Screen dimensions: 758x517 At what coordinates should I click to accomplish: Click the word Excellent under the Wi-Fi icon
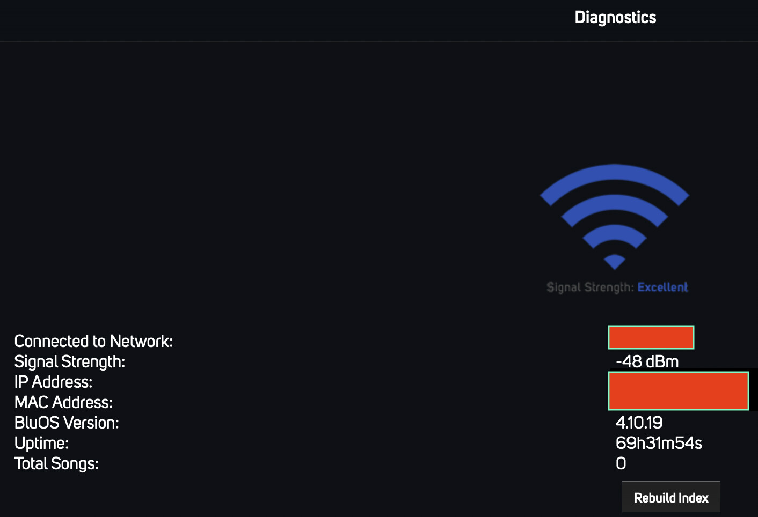pyautogui.click(x=662, y=287)
